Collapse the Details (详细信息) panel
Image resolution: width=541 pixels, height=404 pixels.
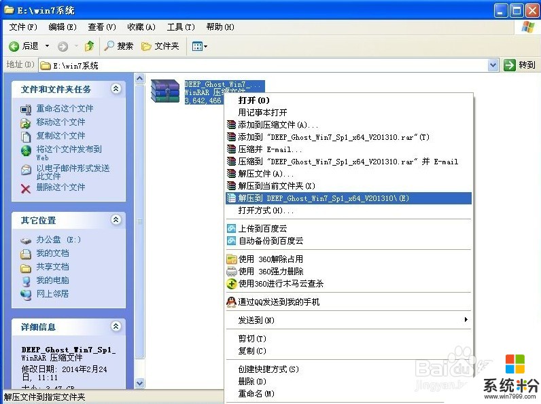tap(116, 327)
